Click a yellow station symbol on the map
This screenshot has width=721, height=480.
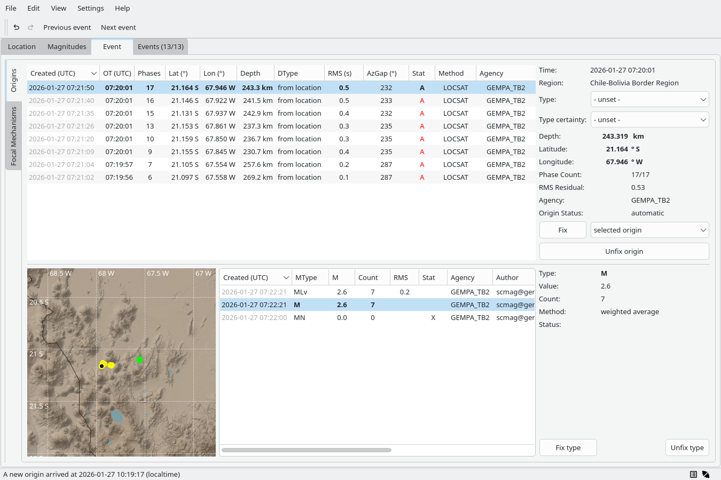111,365
